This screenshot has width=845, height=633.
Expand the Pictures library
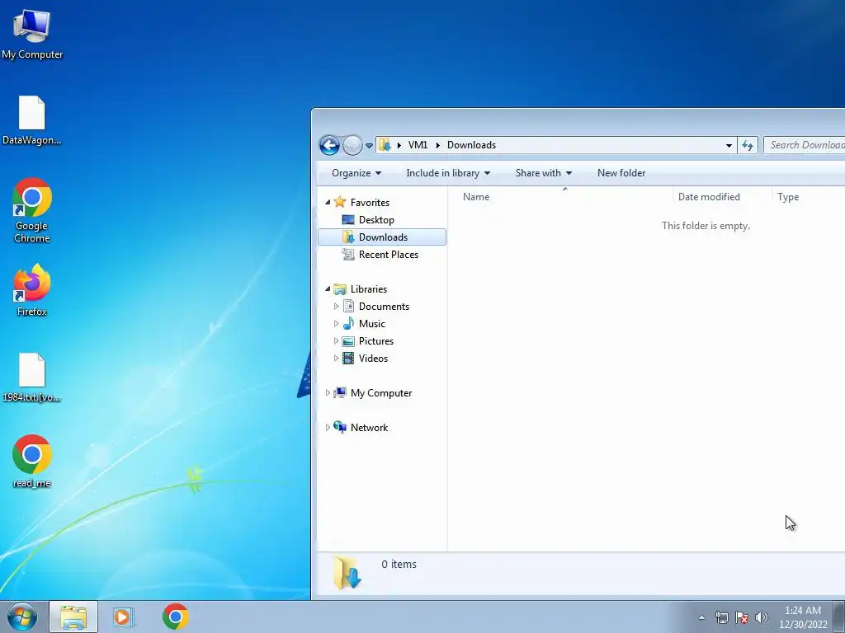click(336, 340)
